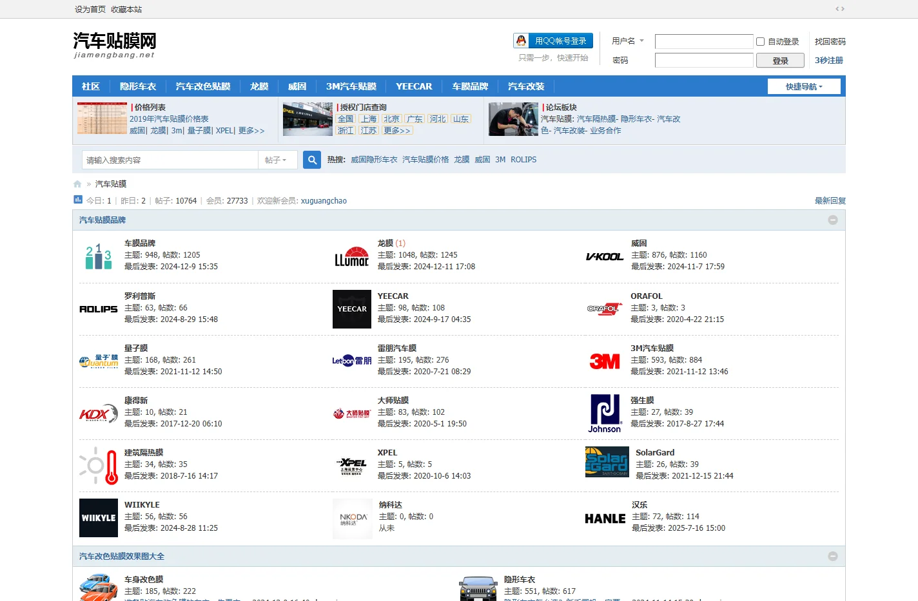Open the NKODA 纳科达 logo icon
918x601 pixels.
353,518
